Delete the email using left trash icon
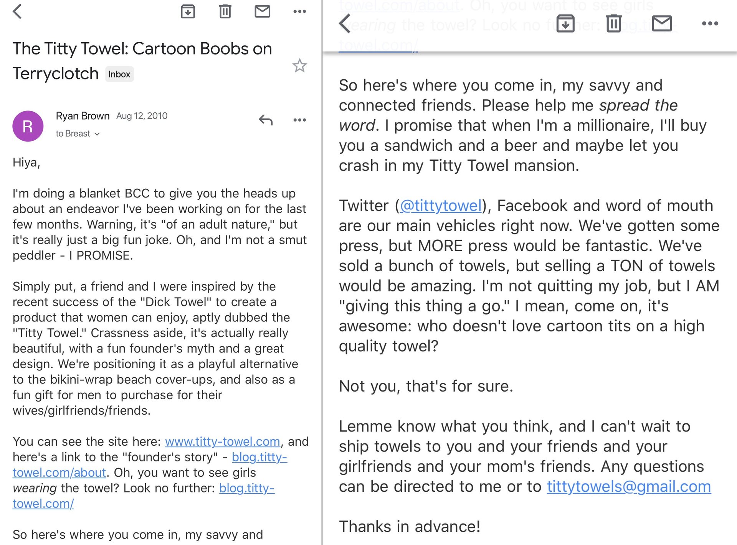This screenshot has height=545, width=737. (225, 12)
